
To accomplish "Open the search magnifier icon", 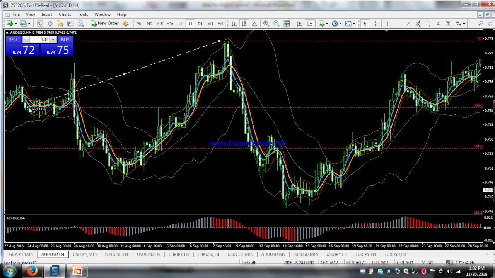I will coord(481,24).
